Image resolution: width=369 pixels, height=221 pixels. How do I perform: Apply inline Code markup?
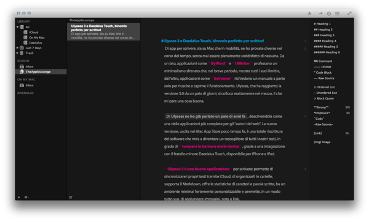tap(319, 118)
